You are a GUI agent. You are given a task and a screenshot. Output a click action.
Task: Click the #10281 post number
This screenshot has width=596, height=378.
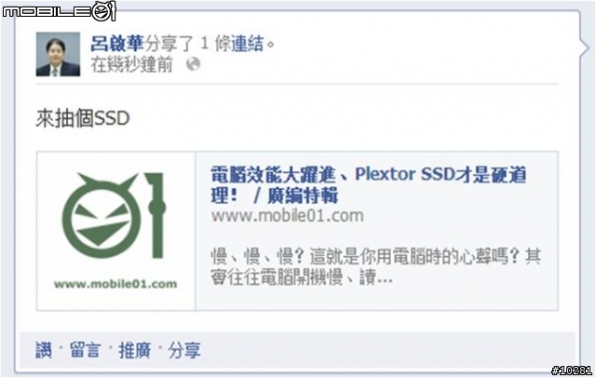click(572, 370)
